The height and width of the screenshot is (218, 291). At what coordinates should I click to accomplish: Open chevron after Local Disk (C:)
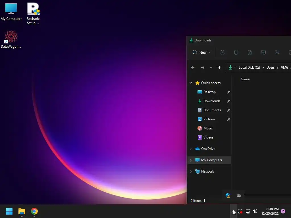[263, 68]
